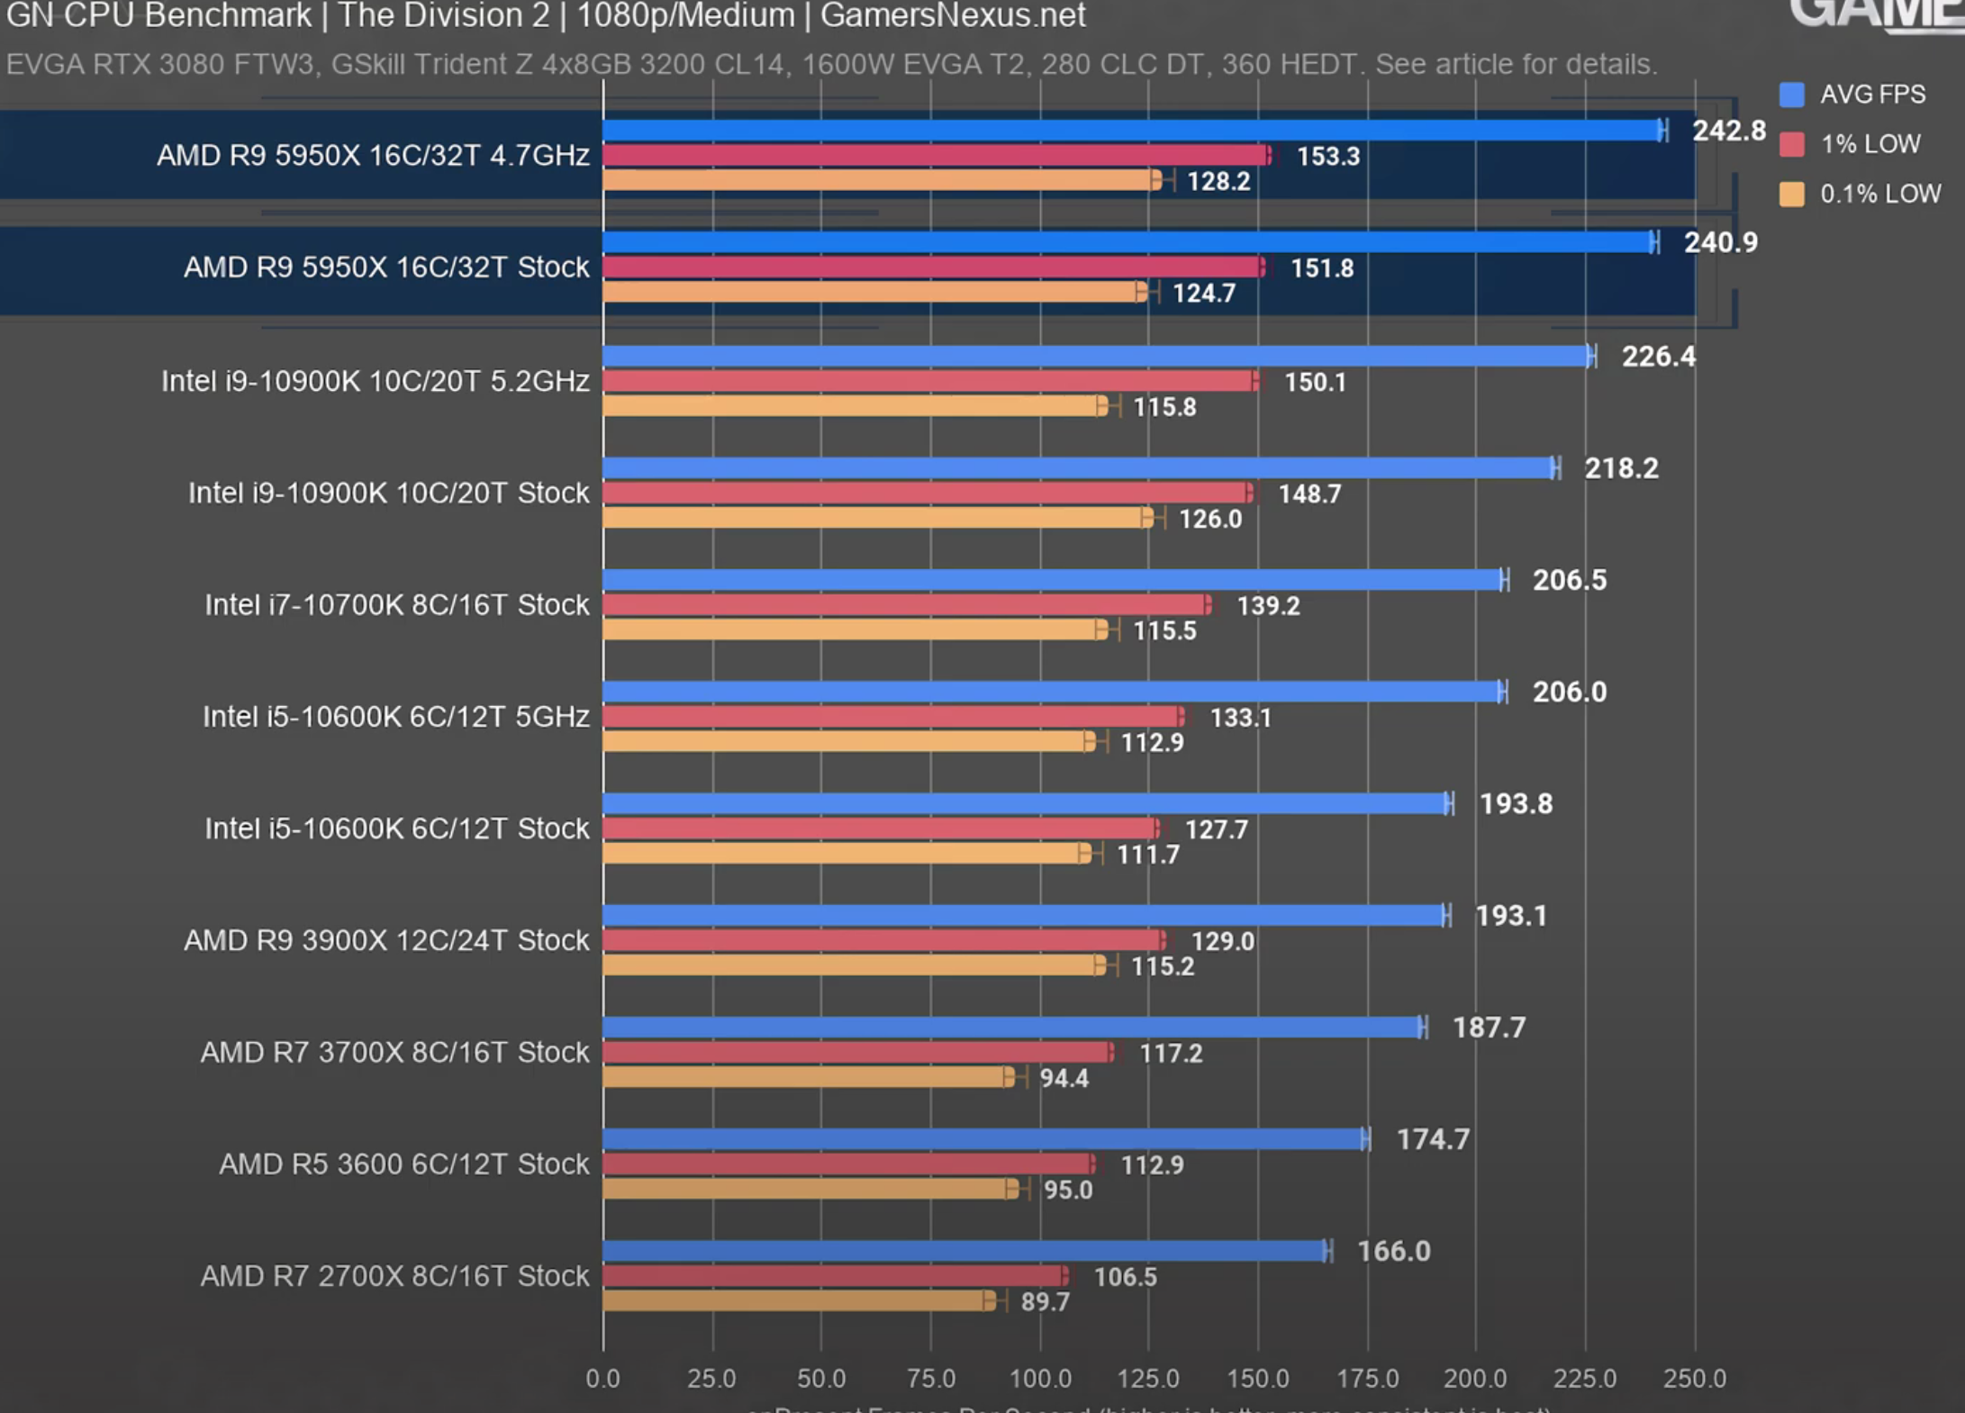The image size is (1965, 1413).
Task: Click the 174.7 average FPS value
Action: click(x=1433, y=1140)
